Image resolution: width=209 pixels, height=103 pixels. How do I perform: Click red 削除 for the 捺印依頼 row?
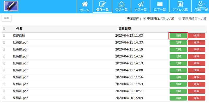point(196,36)
